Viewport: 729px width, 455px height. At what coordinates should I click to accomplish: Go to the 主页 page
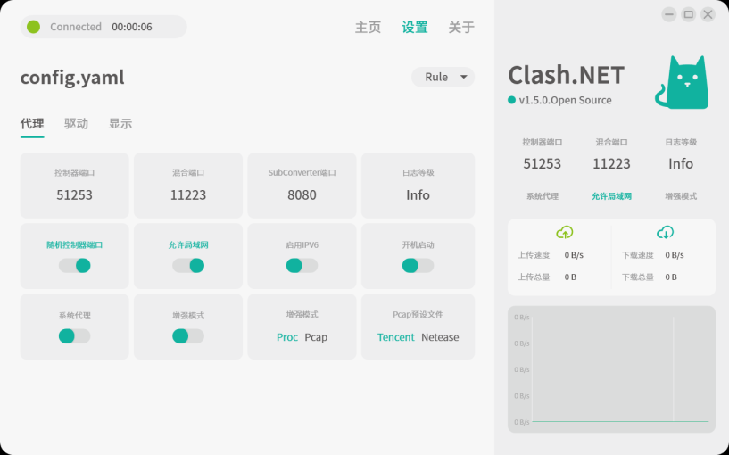point(368,28)
